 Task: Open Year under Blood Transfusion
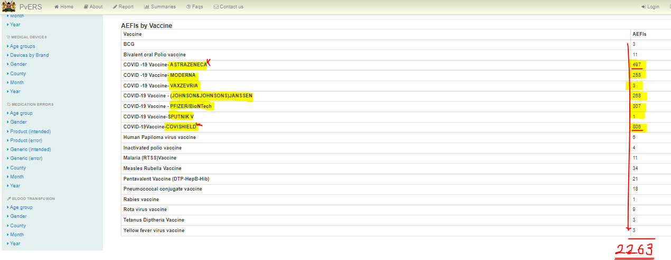coord(15,244)
